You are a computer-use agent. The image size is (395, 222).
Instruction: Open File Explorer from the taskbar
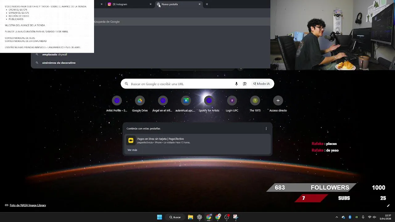[190, 217]
